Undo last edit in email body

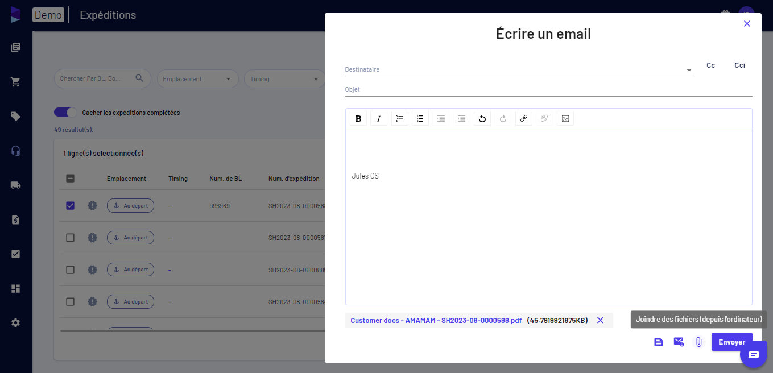click(482, 119)
